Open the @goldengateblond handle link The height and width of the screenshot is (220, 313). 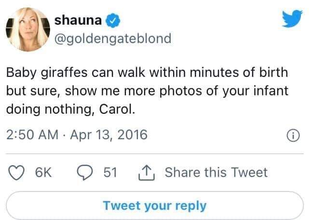(113, 38)
